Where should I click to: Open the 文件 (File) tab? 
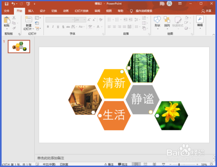(x=7, y=11)
